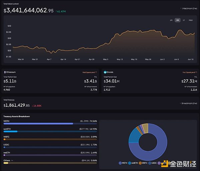This screenshot has width=200, height=171.
Task: Open Visit SparkLend link for Ethereum
Action: pos(88,72)
